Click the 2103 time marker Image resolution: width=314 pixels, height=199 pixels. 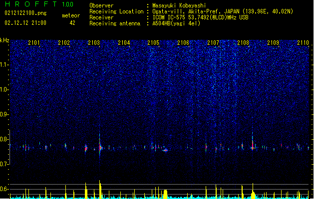[x=94, y=43]
